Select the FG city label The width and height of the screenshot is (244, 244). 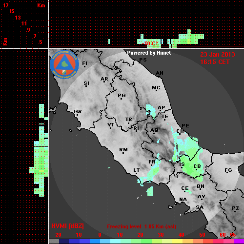pyautogui.click(x=228, y=170)
